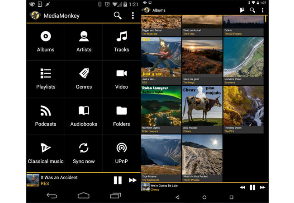Tap the 'Scanners' artist label
This screenshot has width=294, height=203.
(230, 83)
